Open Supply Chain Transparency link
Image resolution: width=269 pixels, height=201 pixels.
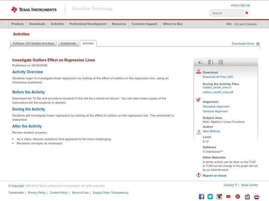coord(111,193)
